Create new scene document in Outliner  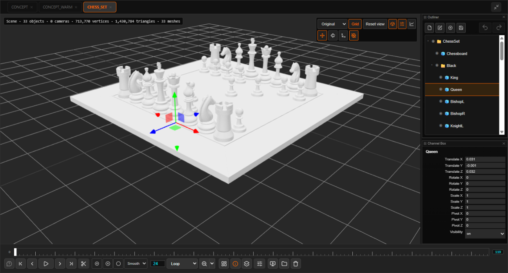pyautogui.click(x=430, y=27)
